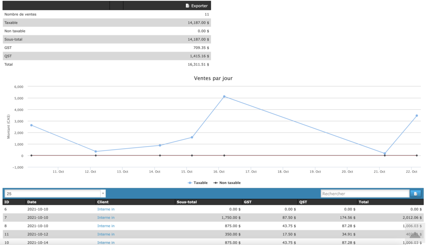Open the Interne in link in row 11
426x245 pixels.
[106, 234]
